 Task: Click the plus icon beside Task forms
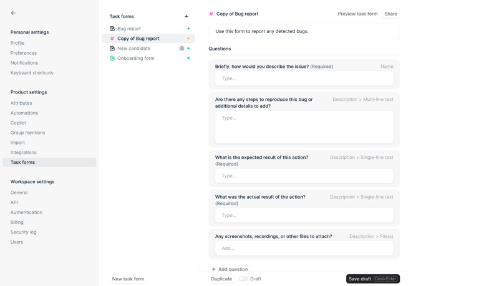coord(186,16)
